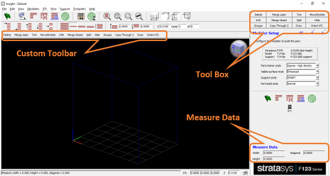Click the bracketed layer range icon
This screenshot has height=176, width=330.
99,26
